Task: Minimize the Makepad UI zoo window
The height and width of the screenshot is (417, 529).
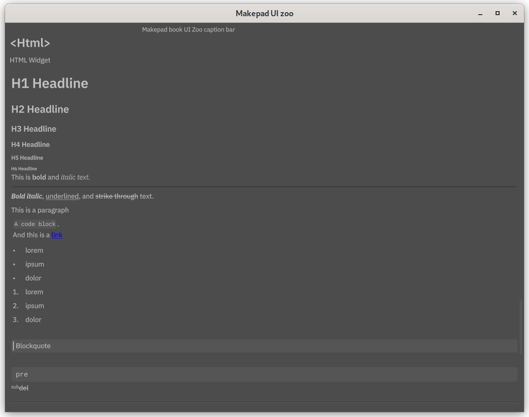Action: coord(480,14)
